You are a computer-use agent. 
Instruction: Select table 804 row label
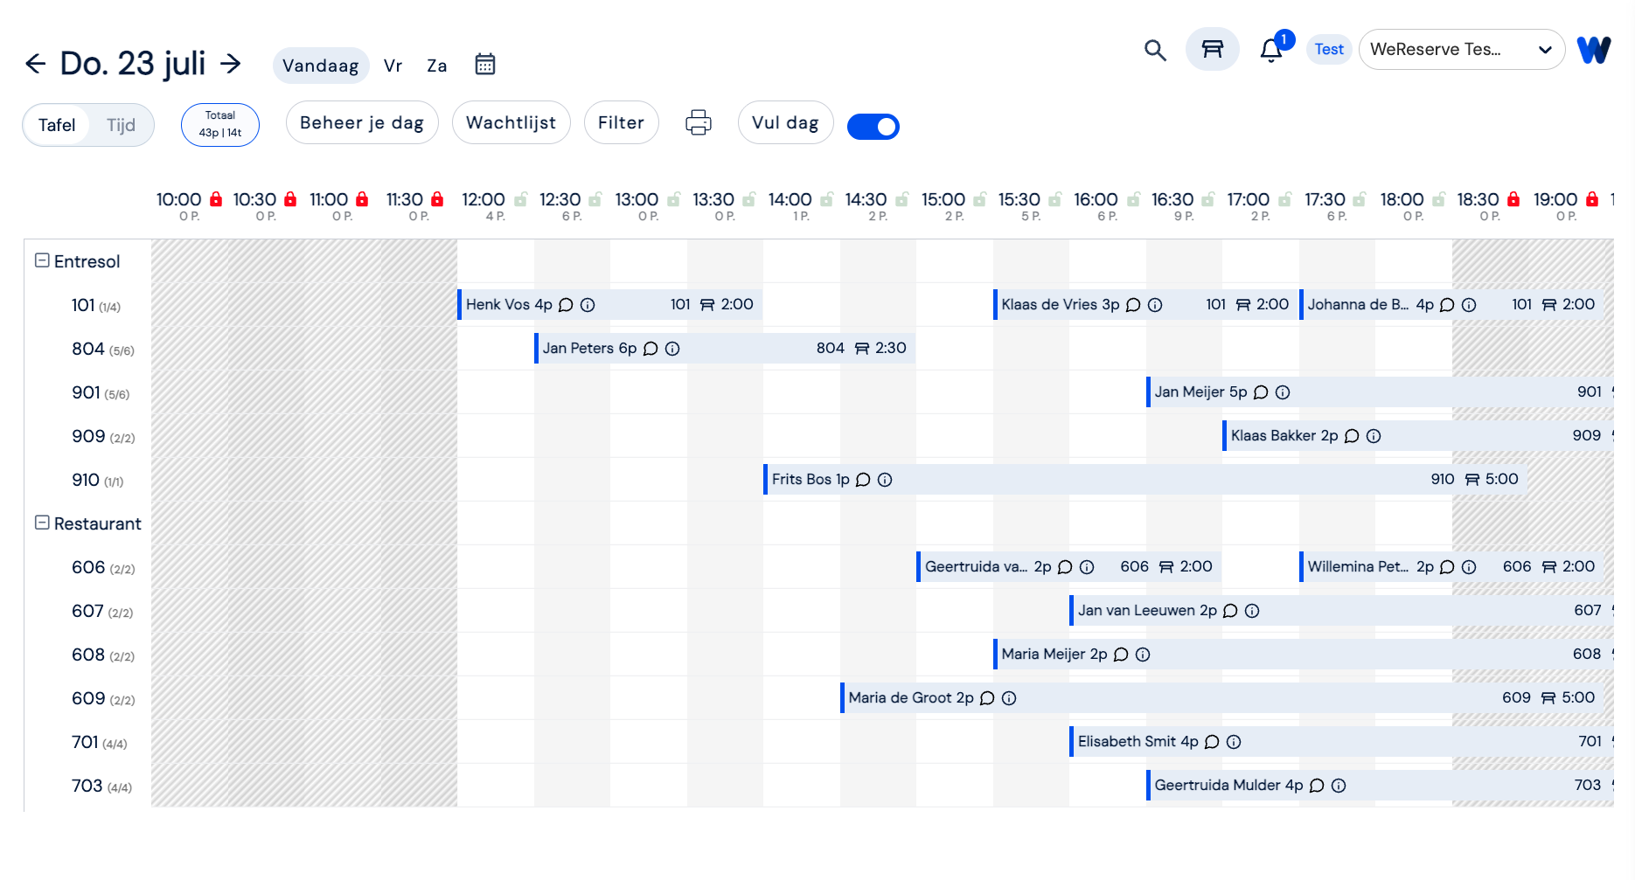(103, 349)
